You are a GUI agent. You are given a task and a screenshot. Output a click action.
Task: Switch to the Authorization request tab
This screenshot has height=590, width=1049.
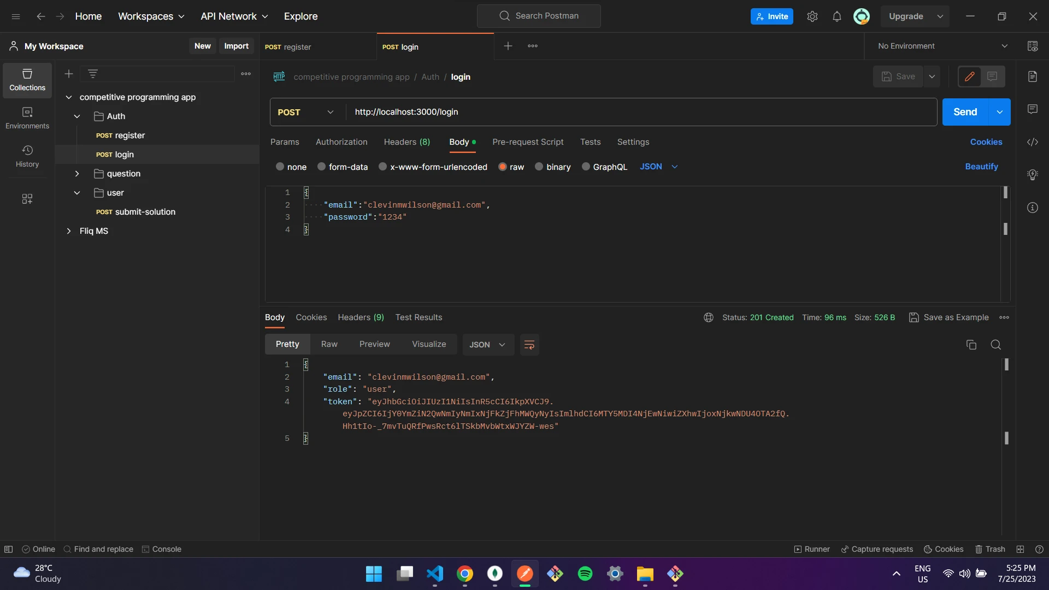pyautogui.click(x=341, y=142)
